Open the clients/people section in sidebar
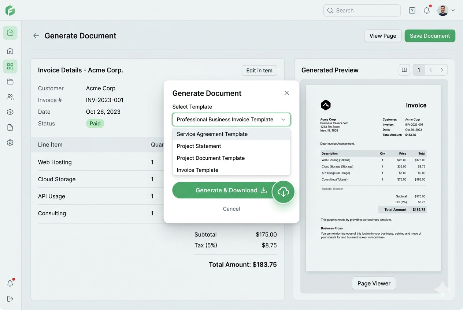 tap(10, 97)
